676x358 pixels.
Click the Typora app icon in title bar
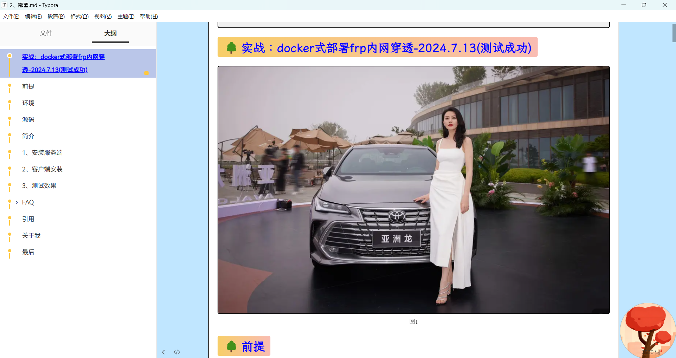point(4,5)
